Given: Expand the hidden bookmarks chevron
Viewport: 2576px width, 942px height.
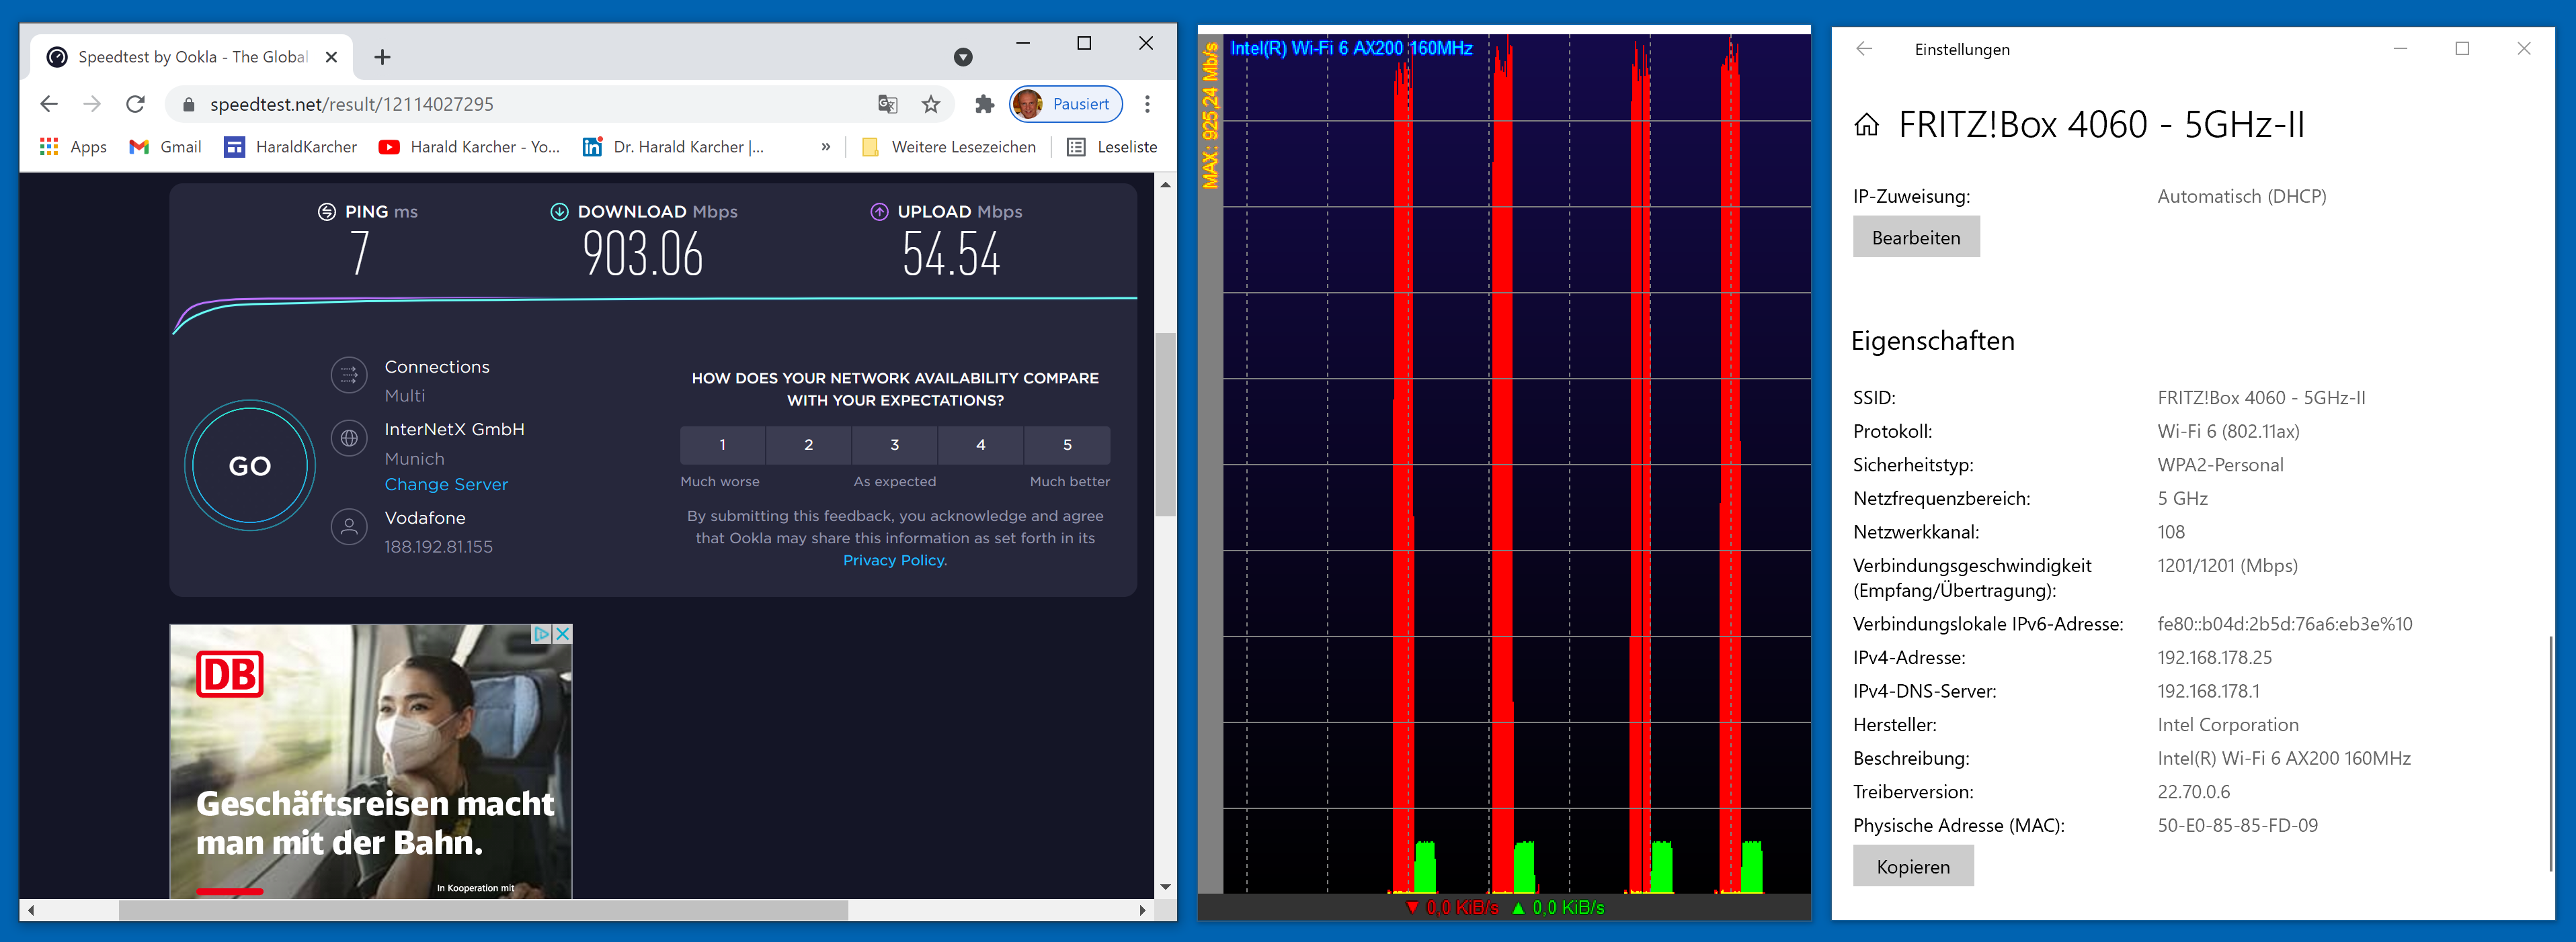Looking at the screenshot, I should 826,147.
